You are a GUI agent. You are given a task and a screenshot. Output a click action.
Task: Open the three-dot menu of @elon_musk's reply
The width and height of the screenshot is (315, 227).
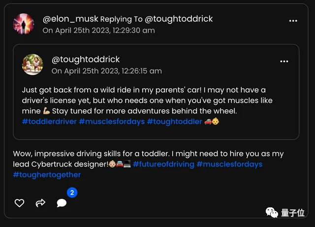click(x=293, y=21)
